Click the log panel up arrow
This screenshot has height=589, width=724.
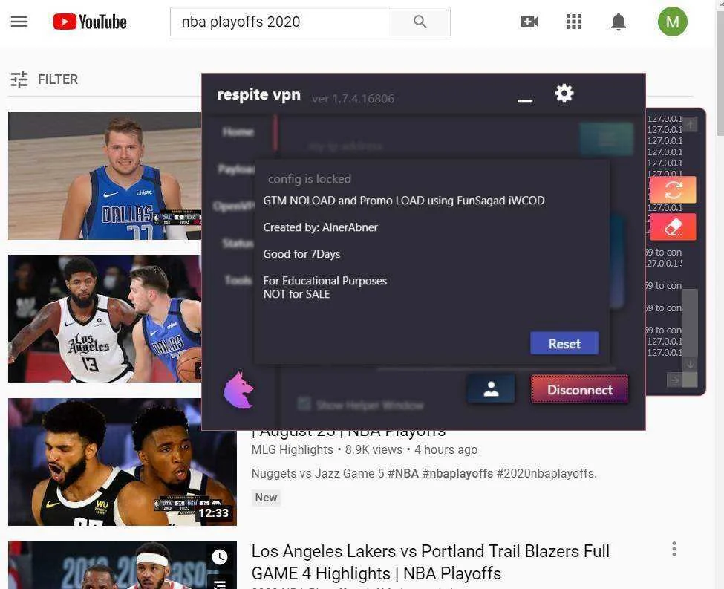click(691, 124)
